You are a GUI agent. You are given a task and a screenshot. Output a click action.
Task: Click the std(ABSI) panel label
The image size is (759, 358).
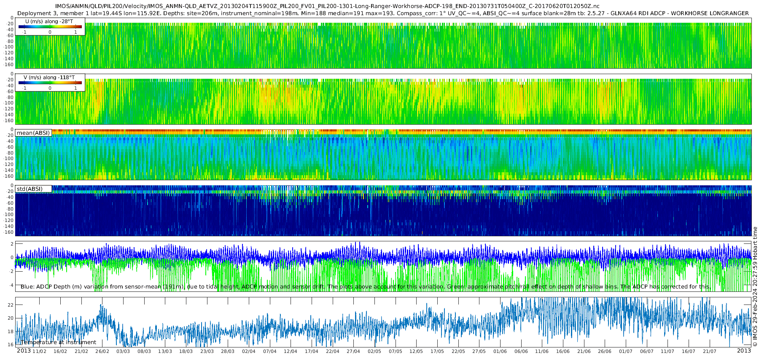pyautogui.click(x=30, y=189)
